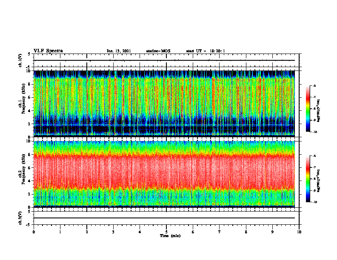337x260 pixels.
Task: Click the ch.2 colorbar tick "-9"
Action: (x=314, y=190)
